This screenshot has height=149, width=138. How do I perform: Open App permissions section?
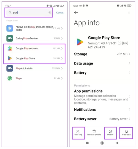point(102,97)
